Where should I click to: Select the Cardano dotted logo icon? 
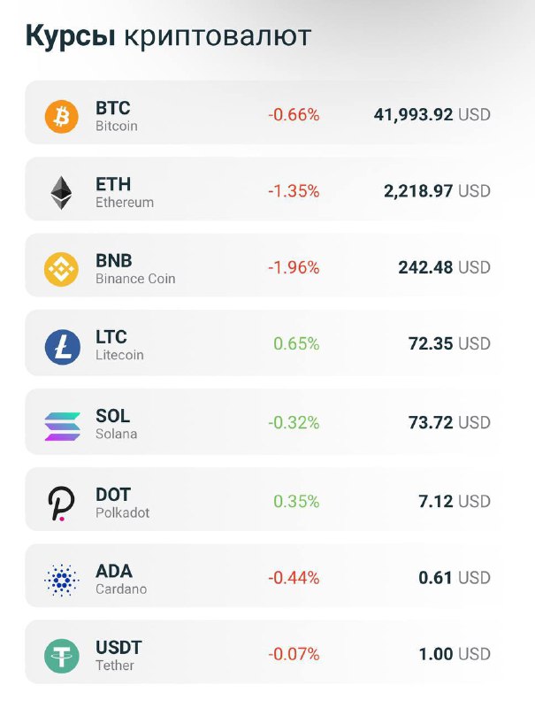pos(62,580)
